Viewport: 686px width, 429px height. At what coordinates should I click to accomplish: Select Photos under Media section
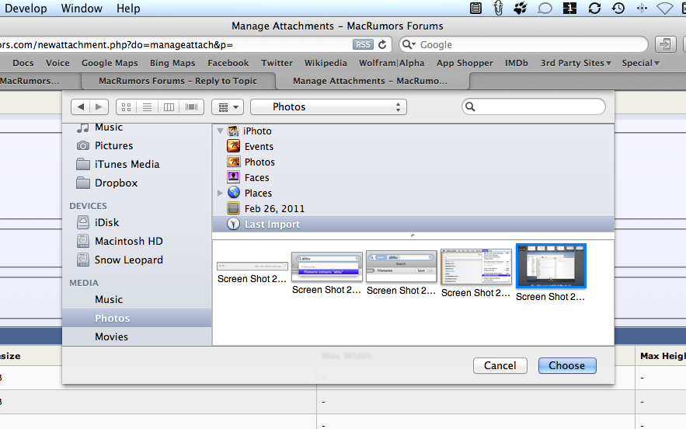(137, 318)
